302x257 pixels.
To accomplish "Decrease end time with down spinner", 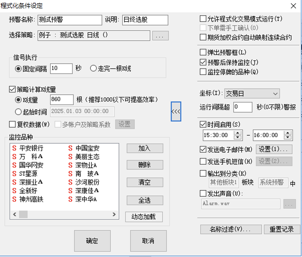I will [288, 138].
